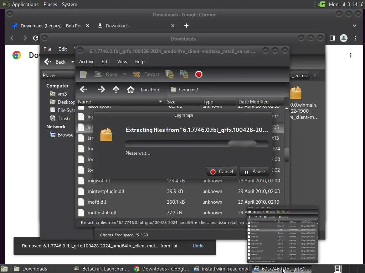Open the System menu in top panel
Image resolution: width=365 pixels, height=273 pixels.
70,4
